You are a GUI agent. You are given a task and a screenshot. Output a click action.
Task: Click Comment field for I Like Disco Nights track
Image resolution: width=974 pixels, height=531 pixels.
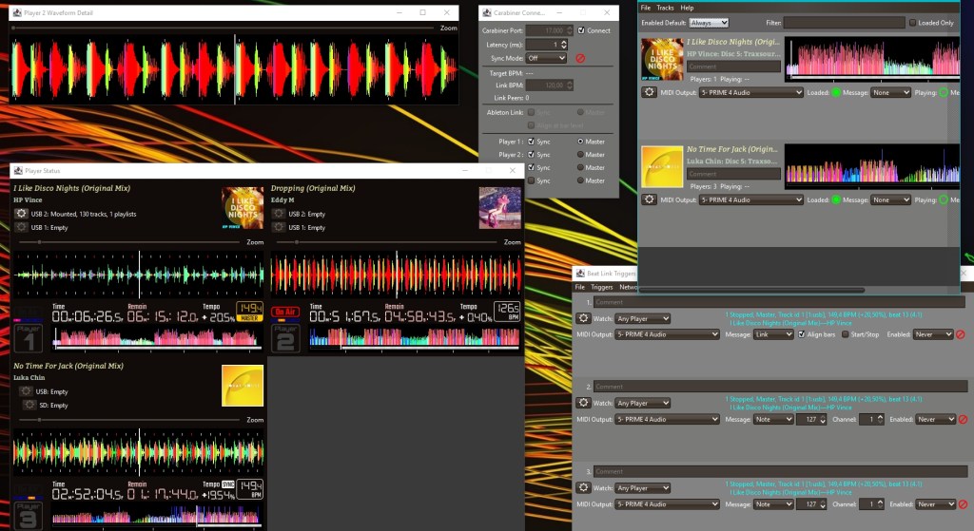[x=733, y=66]
